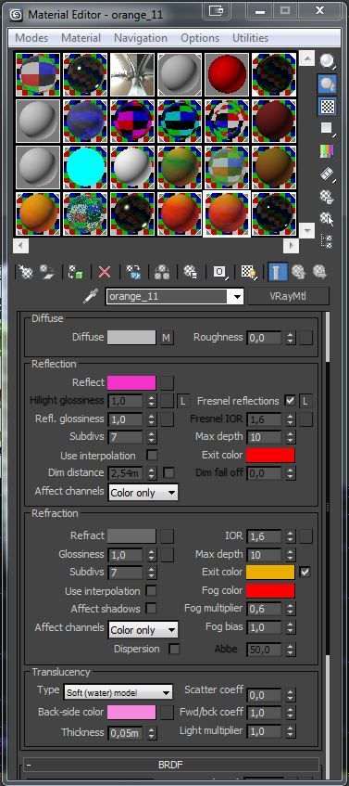
Task: Click the pink Reflect color swatch
Action: tap(131, 383)
